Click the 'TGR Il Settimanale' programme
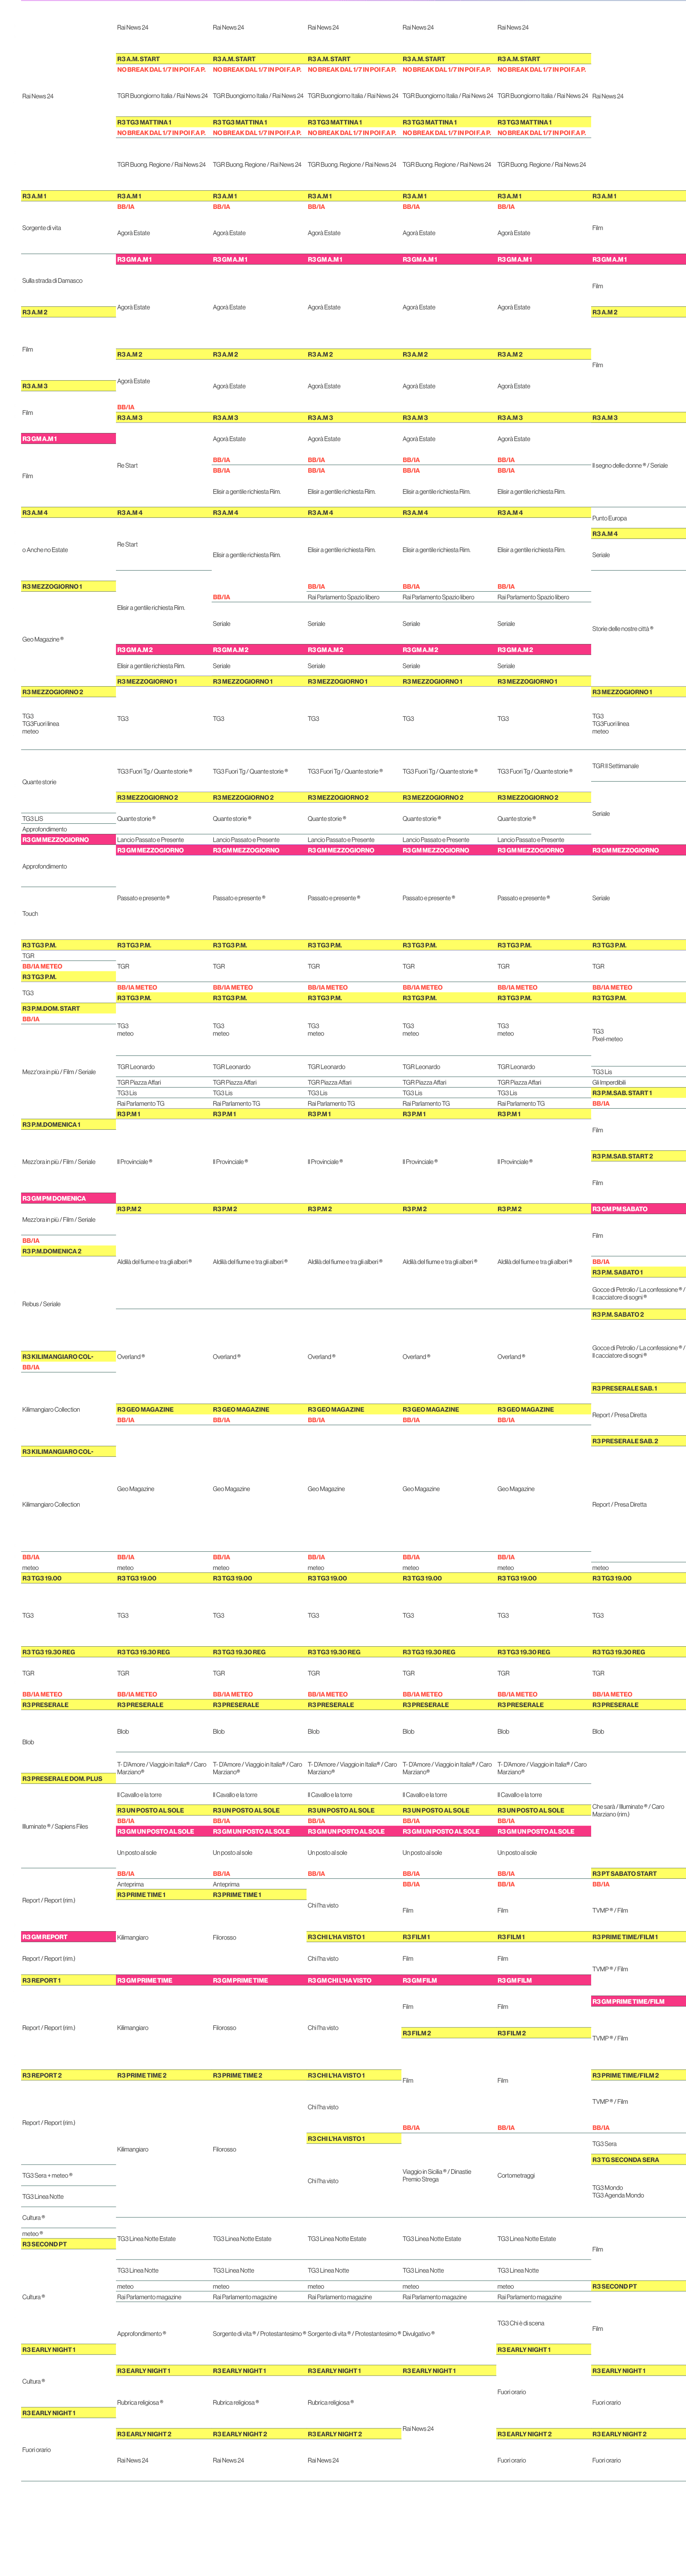This screenshot has width=686, height=2576. pyautogui.click(x=615, y=766)
